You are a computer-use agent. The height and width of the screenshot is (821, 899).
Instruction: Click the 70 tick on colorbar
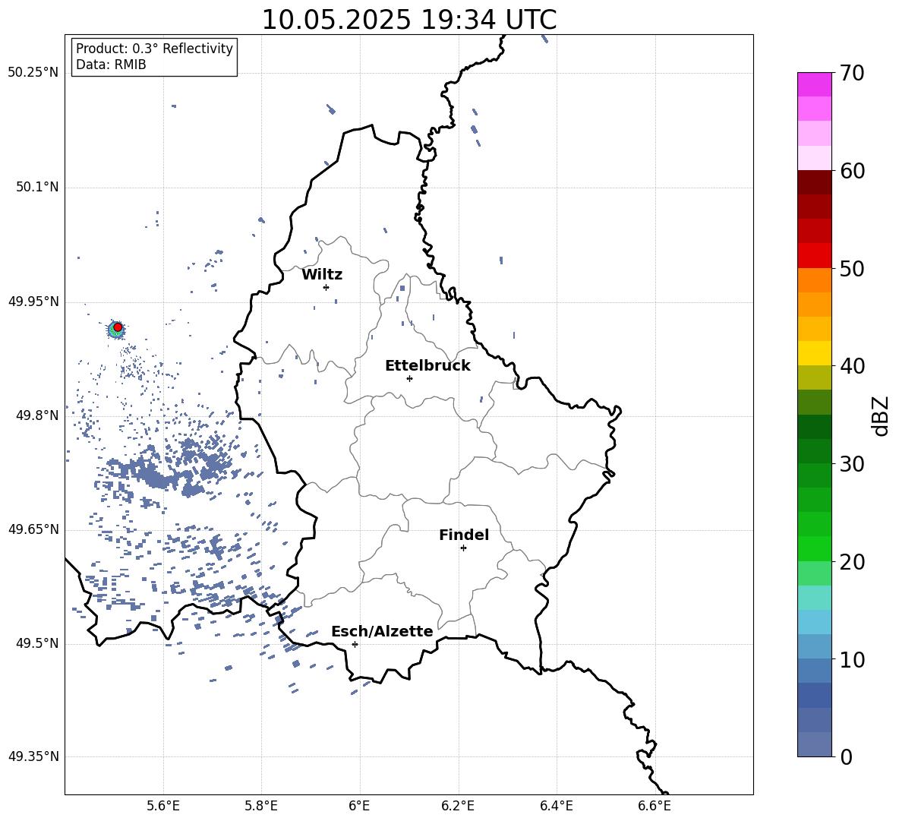click(x=852, y=74)
